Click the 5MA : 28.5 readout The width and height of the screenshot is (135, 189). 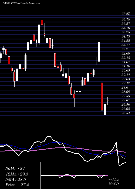pyautogui.click(x=16, y=180)
